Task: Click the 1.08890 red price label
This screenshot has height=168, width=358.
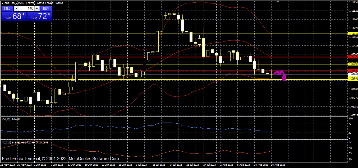Action: point(353,71)
